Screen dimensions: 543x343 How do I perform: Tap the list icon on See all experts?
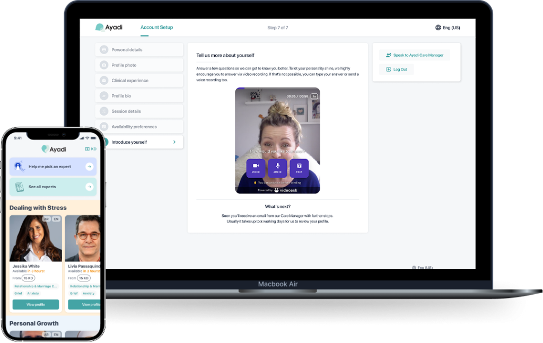tap(20, 187)
